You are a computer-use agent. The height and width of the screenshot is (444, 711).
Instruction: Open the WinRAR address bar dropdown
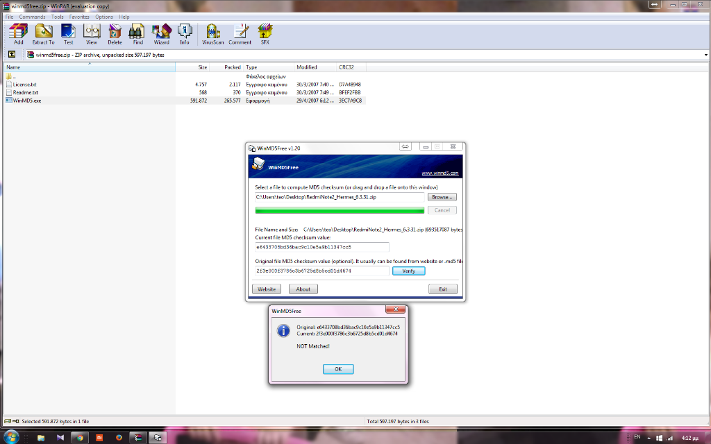[705, 55]
